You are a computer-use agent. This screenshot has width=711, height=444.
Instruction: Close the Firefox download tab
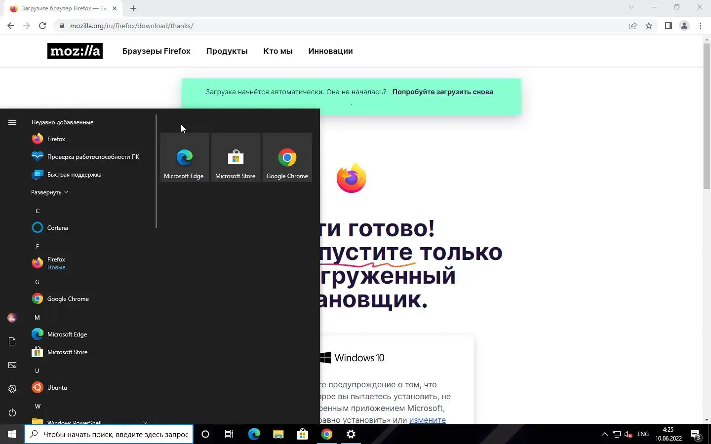tap(115, 8)
